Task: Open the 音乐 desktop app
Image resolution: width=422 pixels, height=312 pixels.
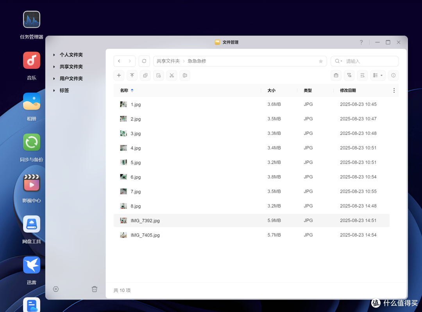Action: coord(32,61)
